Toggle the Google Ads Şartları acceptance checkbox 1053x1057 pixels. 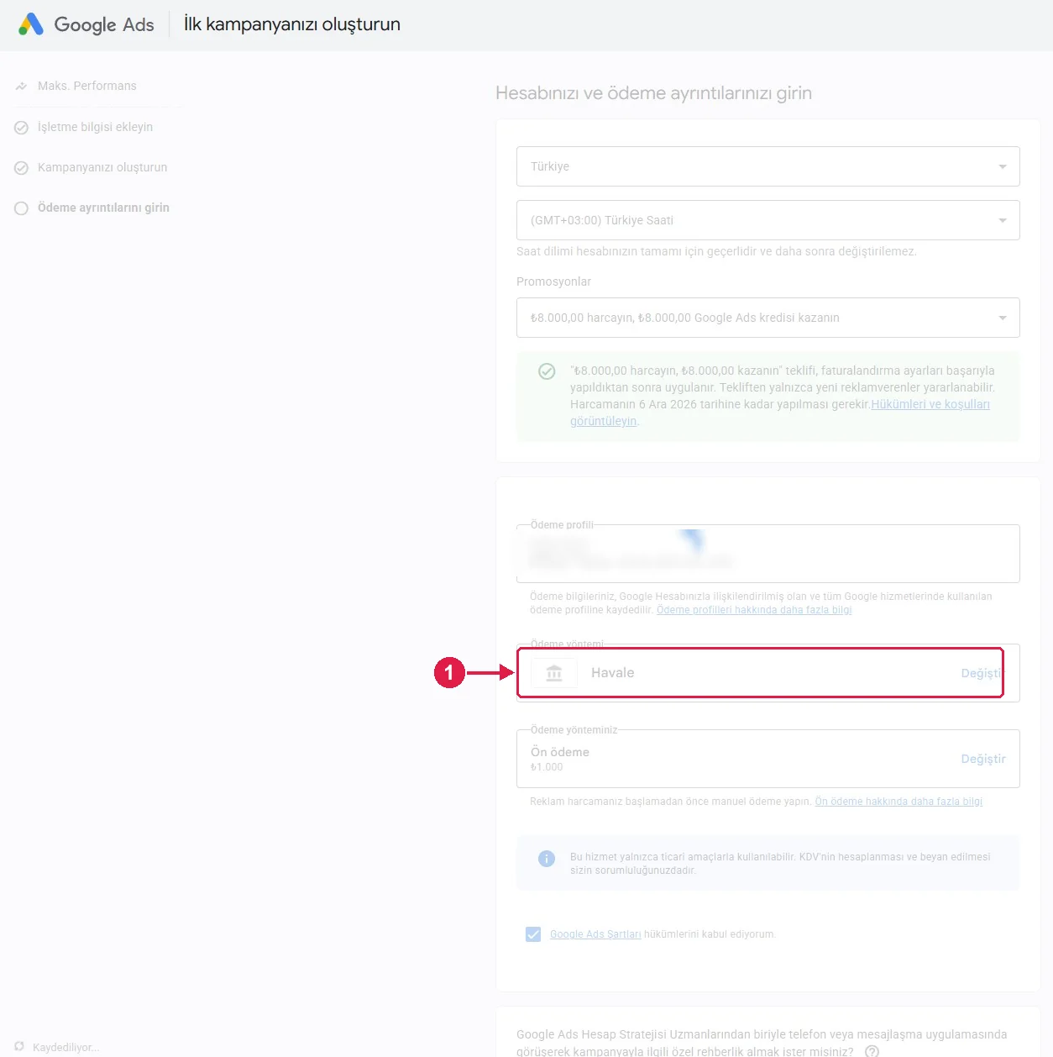click(533, 934)
